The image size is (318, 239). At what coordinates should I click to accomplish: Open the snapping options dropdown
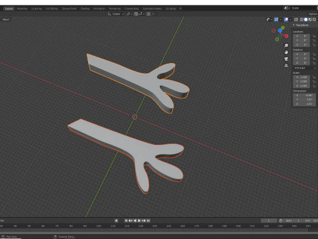click(x=142, y=14)
